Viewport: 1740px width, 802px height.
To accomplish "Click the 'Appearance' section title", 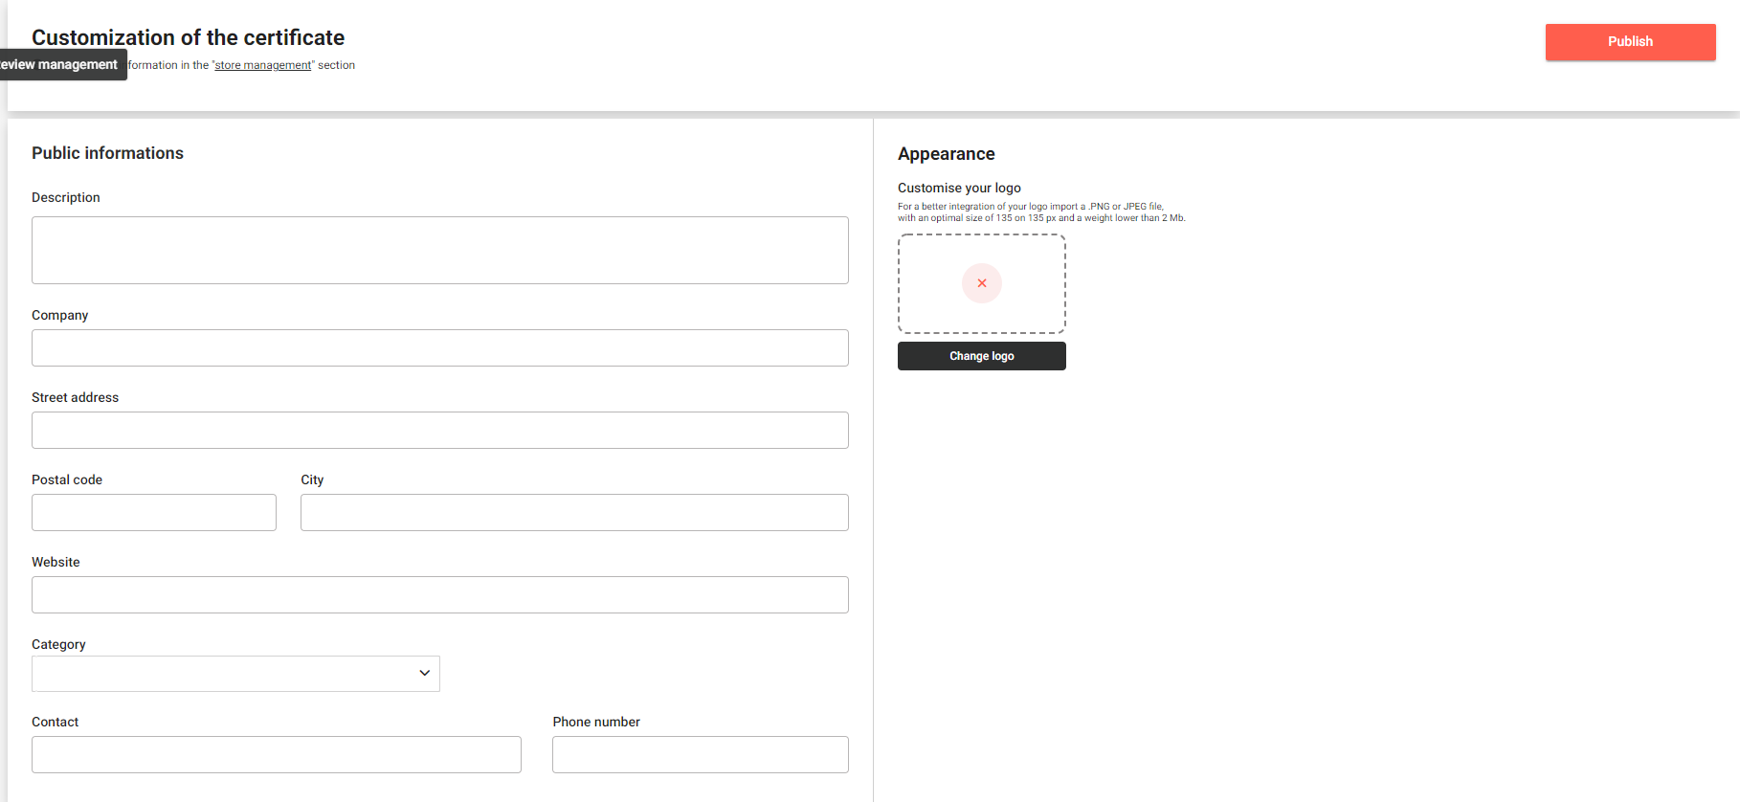I will tap(947, 154).
